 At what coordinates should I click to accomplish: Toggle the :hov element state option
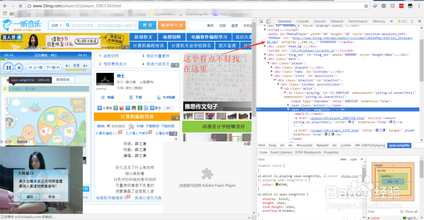pyautogui.click(x=343, y=159)
